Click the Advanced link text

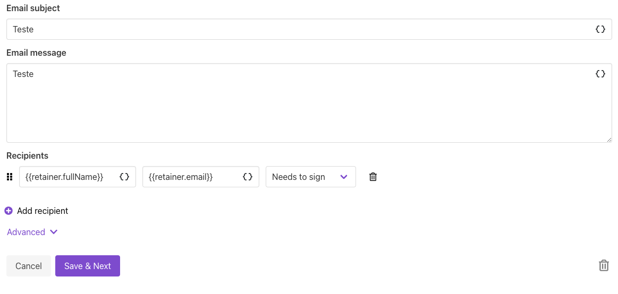coord(26,232)
